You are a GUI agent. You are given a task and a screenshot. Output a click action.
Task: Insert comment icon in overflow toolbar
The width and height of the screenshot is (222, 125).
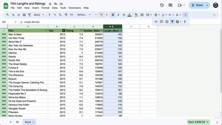(161, 22)
